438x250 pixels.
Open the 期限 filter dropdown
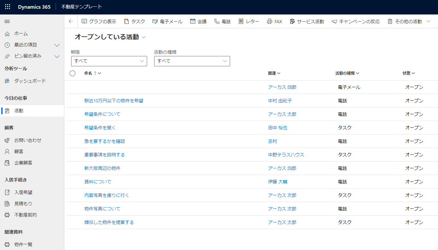click(109, 61)
